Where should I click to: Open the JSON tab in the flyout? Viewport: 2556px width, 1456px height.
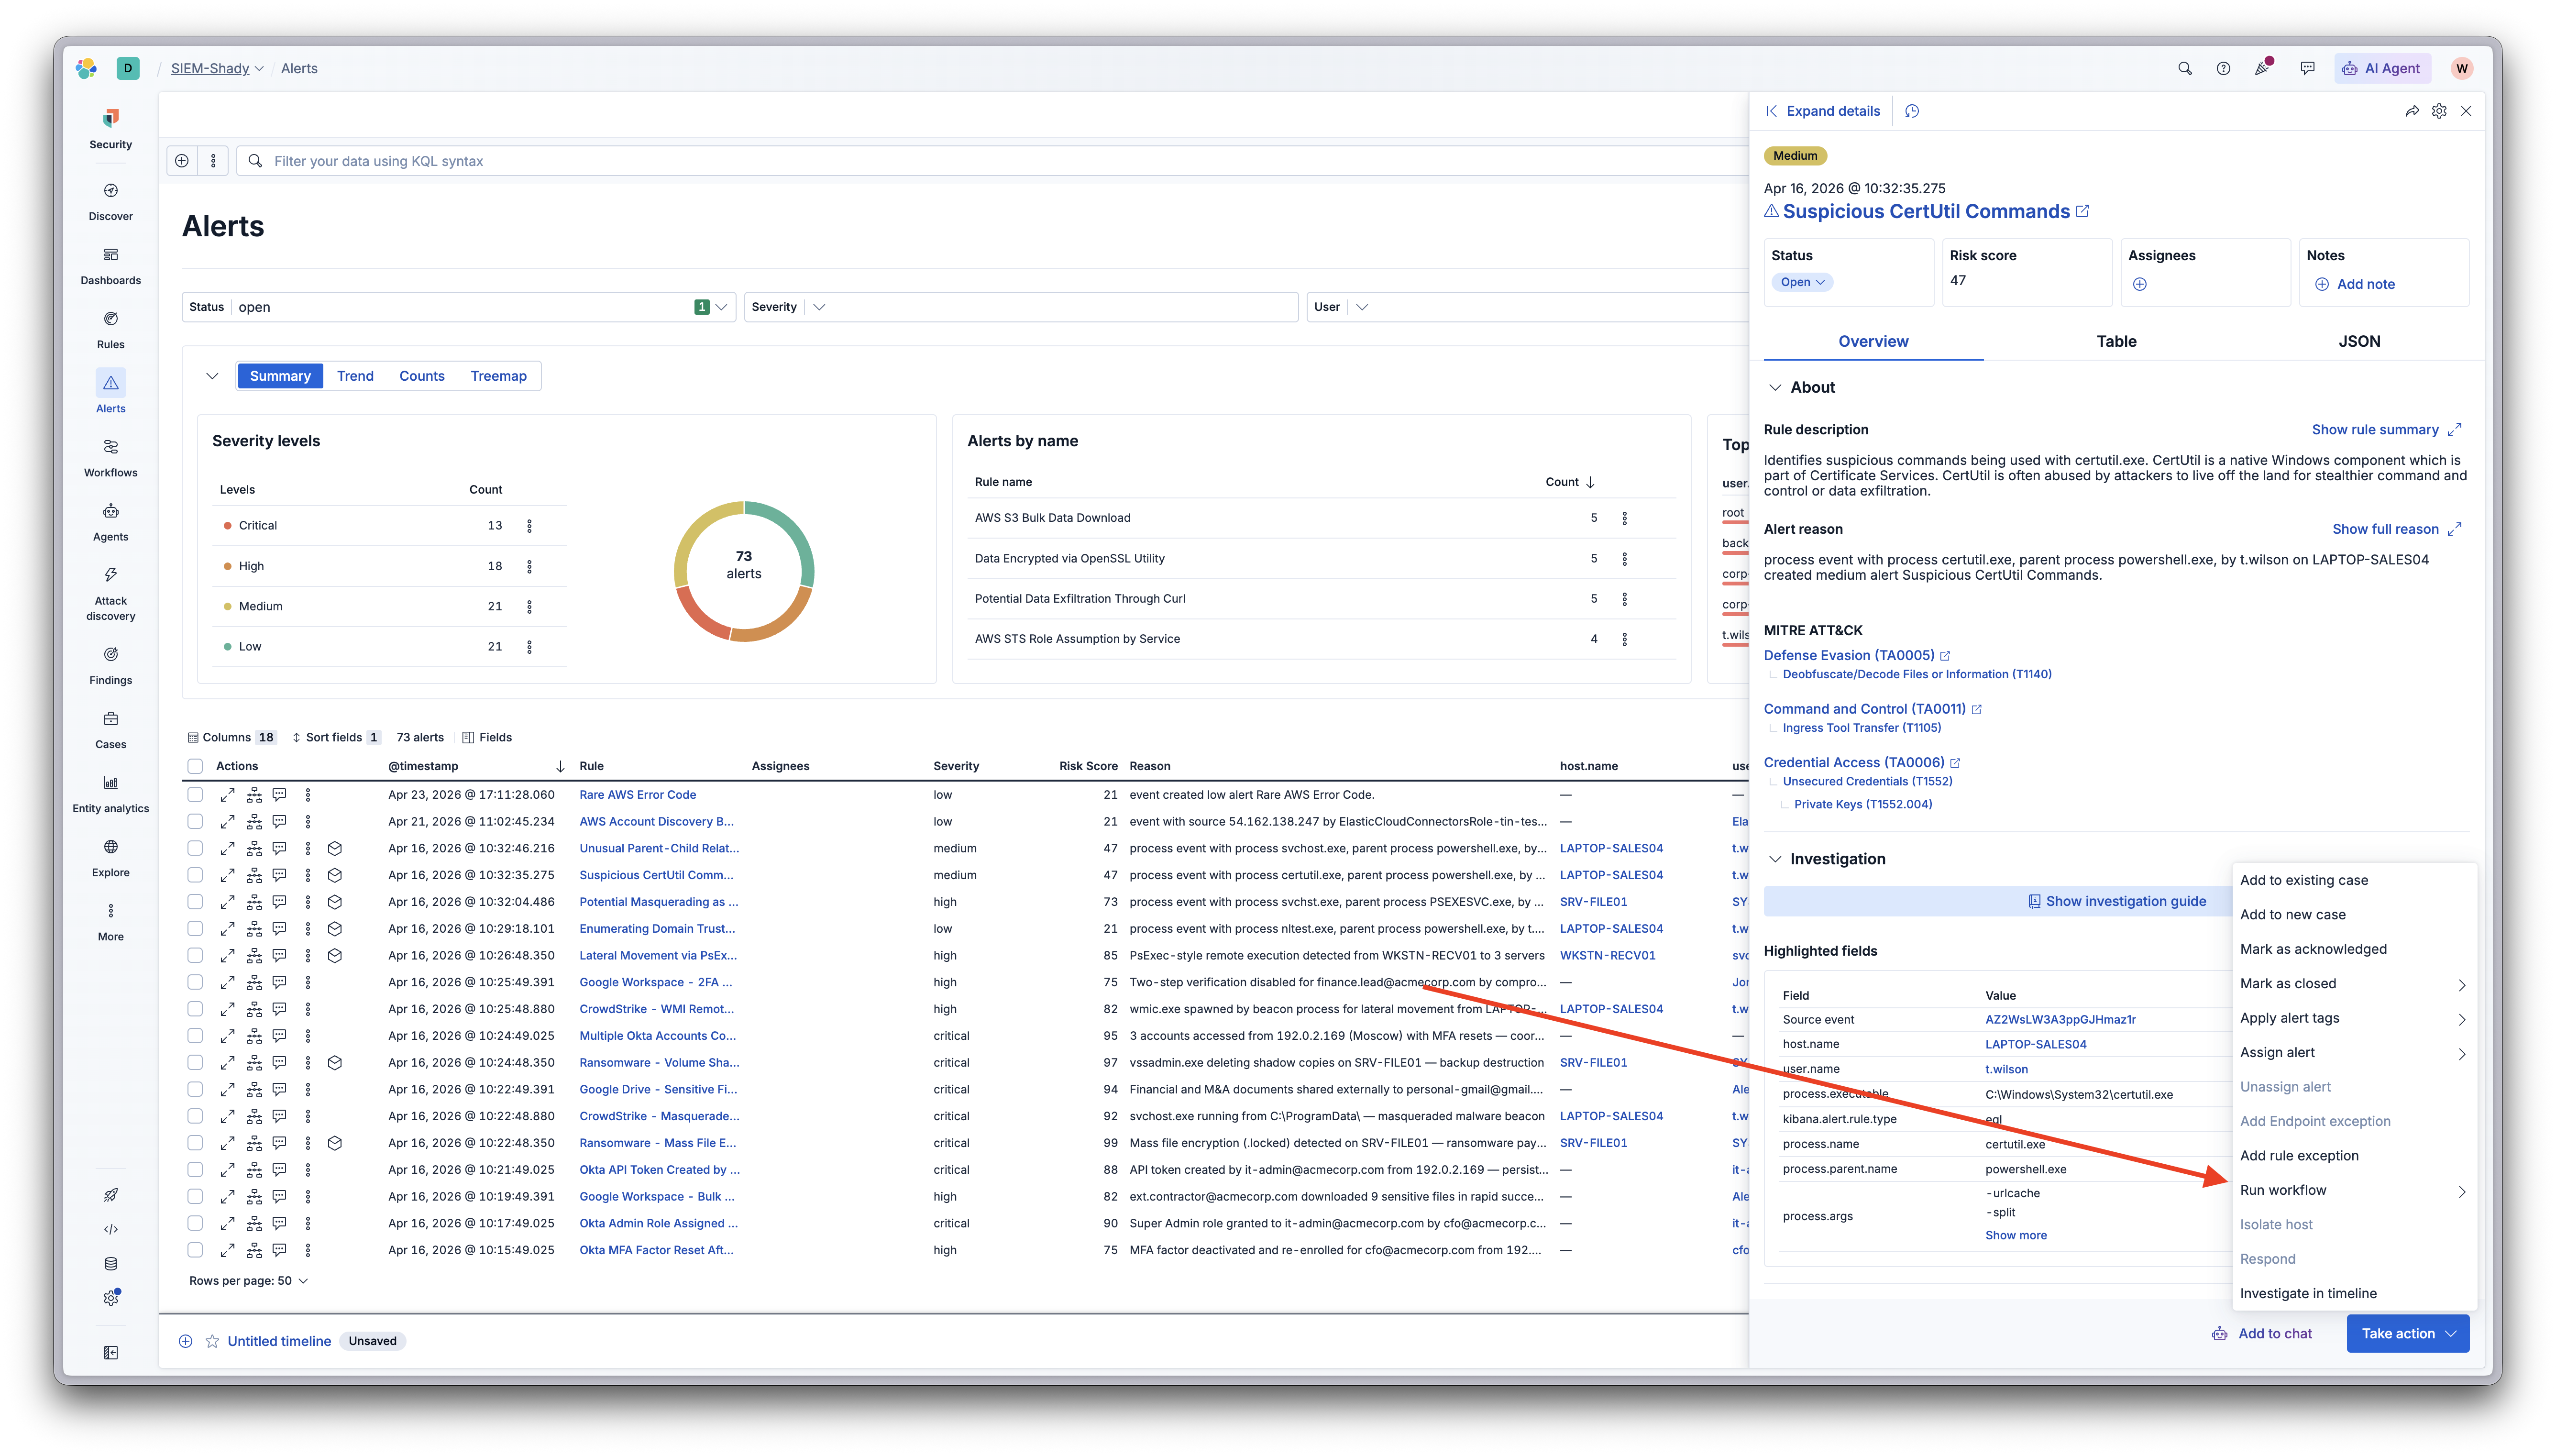2358,341
